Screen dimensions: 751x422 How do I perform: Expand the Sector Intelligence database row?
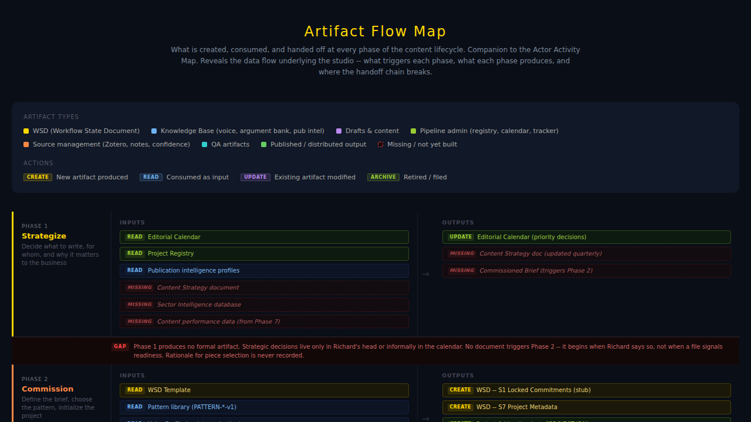(x=264, y=304)
